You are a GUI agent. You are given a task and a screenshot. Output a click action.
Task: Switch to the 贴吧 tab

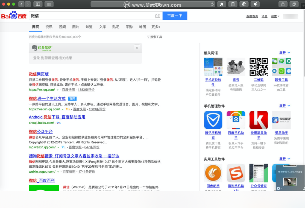116,27
